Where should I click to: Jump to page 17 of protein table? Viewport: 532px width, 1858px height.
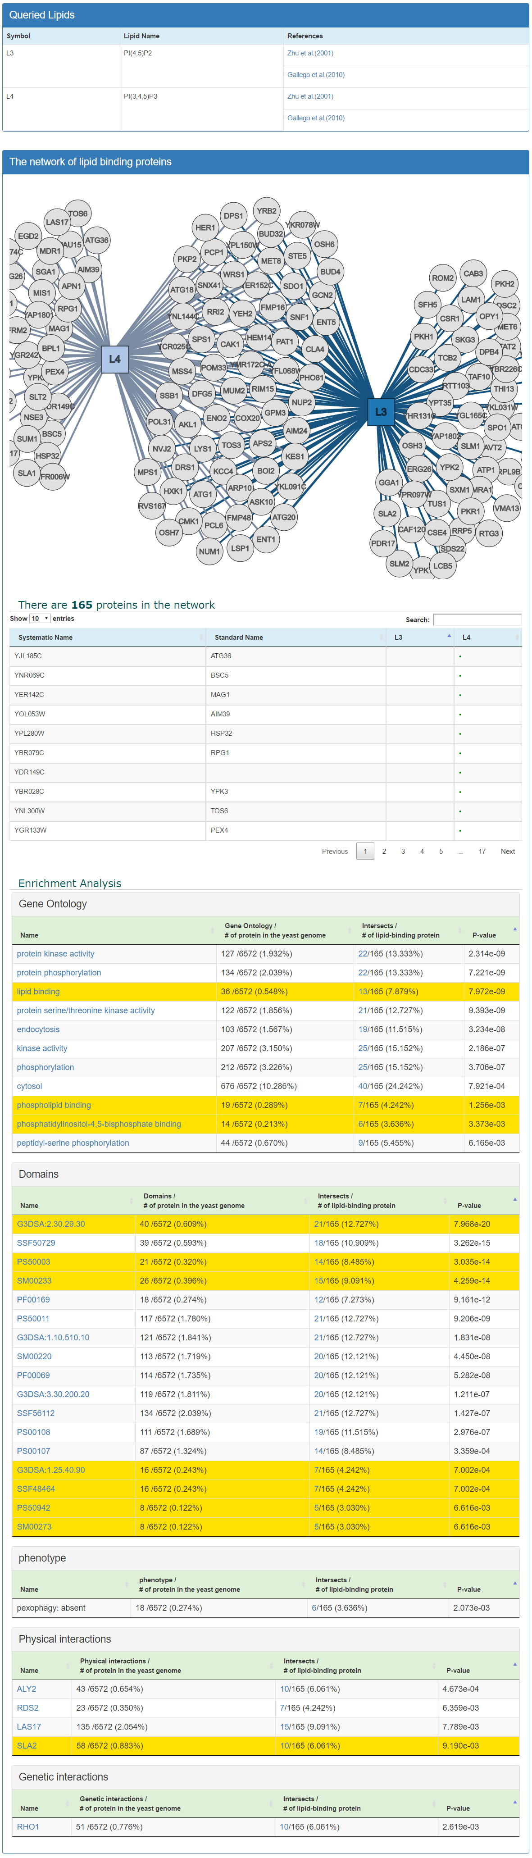[x=482, y=851]
